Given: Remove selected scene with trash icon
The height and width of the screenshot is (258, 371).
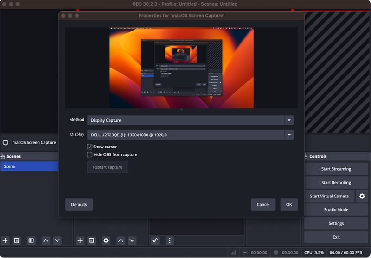Looking at the screenshot, I should [17, 240].
